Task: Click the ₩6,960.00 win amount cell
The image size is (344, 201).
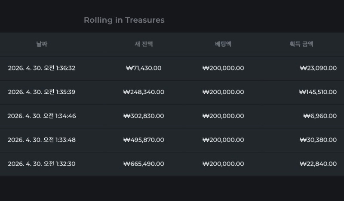Action: [x=320, y=116]
